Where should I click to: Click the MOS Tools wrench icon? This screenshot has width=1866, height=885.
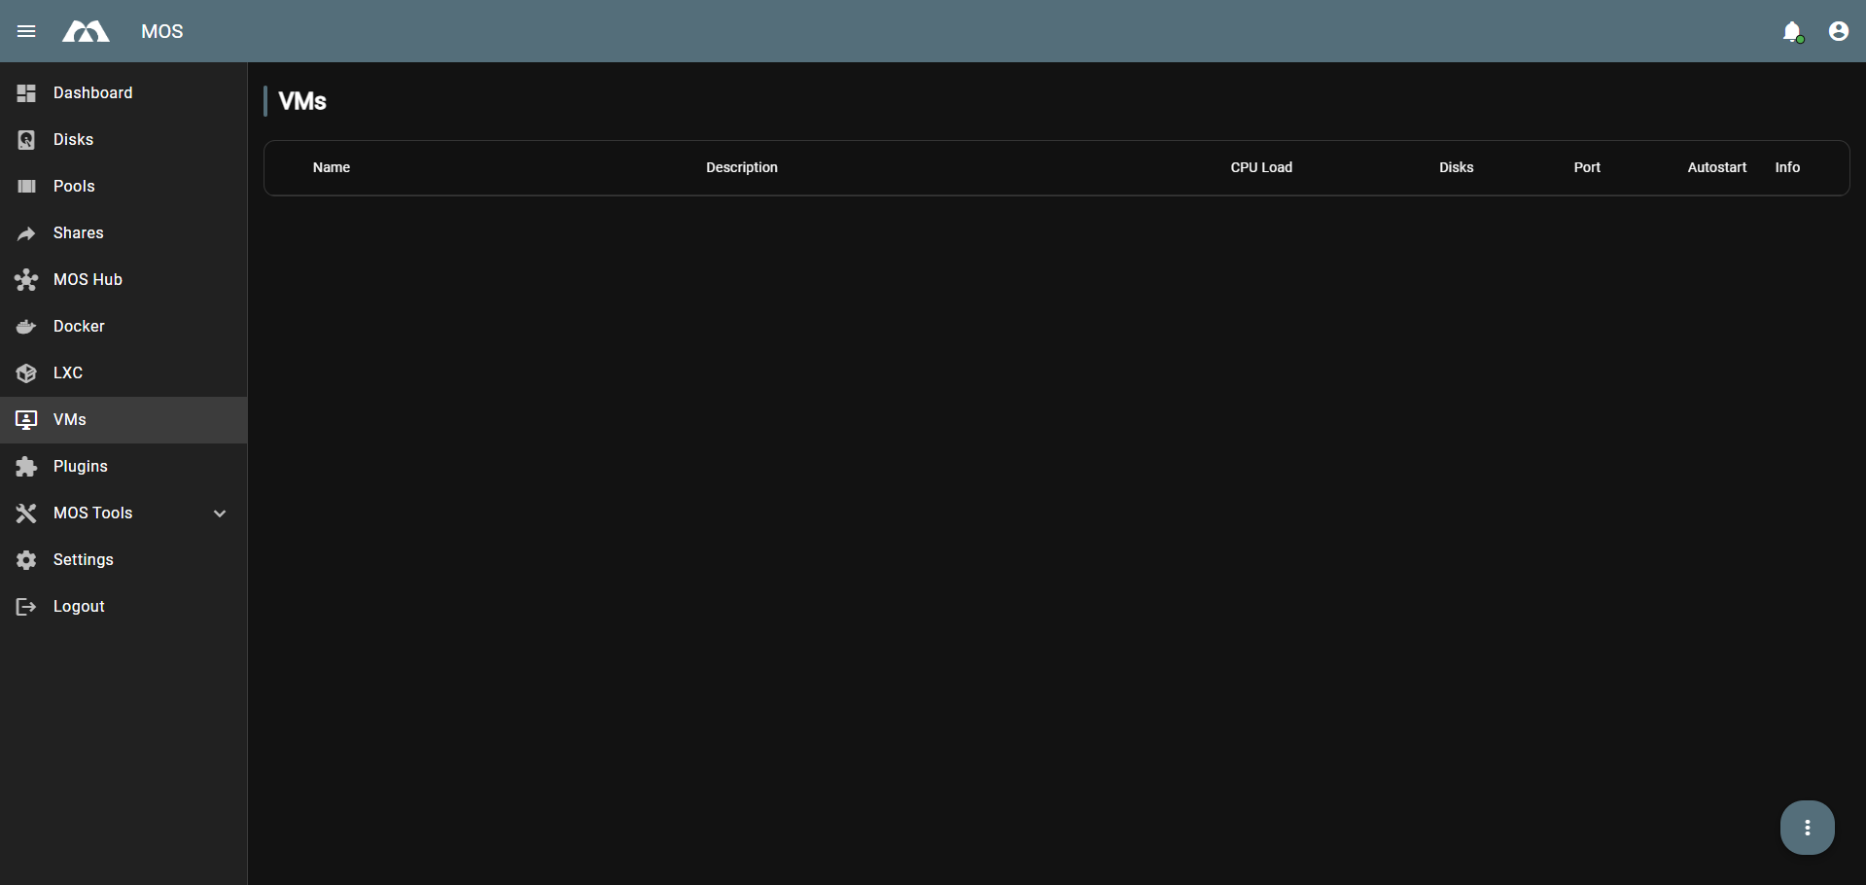pos(25,513)
